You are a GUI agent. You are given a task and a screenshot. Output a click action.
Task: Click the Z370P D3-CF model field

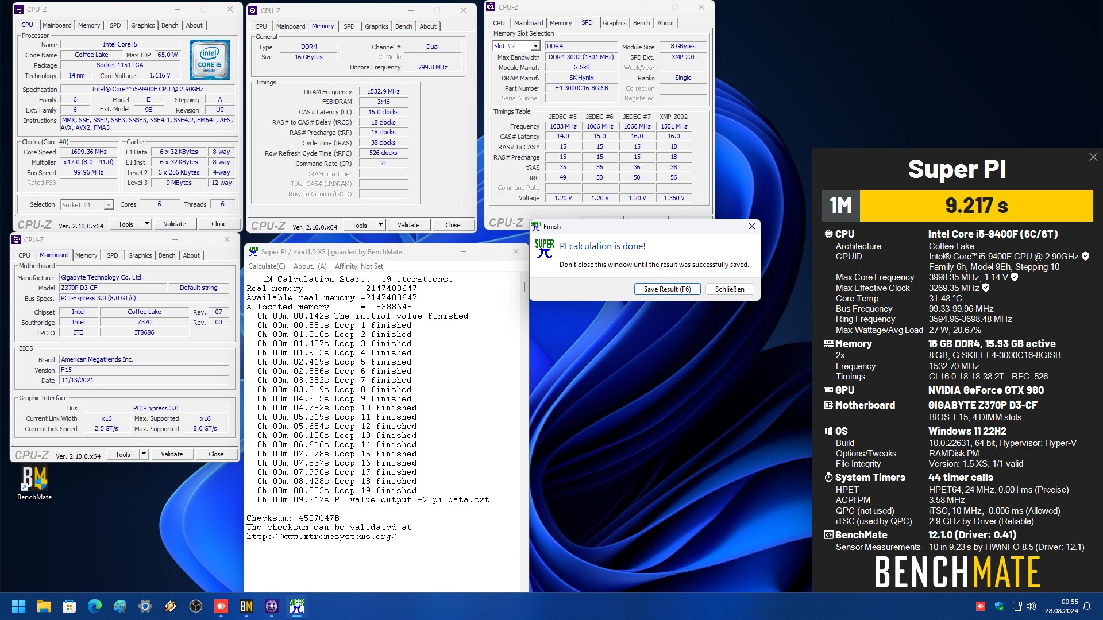[113, 288]
